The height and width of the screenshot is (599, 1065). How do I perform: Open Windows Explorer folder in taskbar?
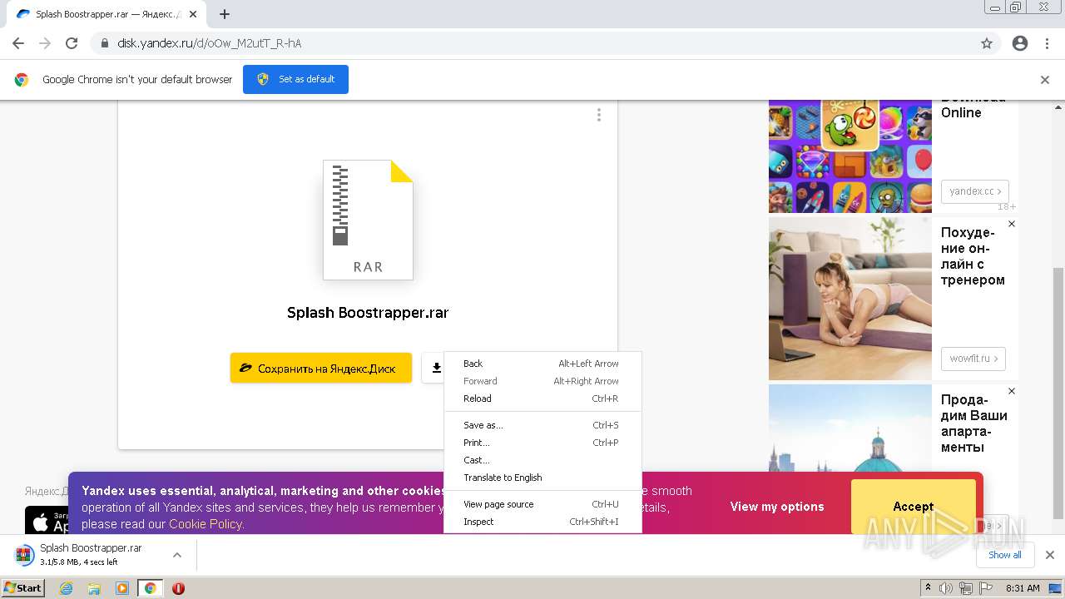[94, 588]
